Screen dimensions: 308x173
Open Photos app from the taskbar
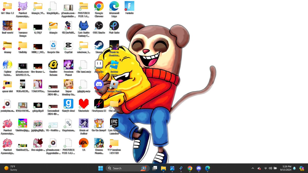click(172, 168)
